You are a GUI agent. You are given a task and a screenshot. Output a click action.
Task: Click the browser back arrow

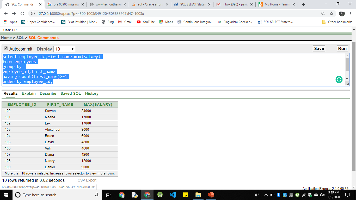point(6,14)
